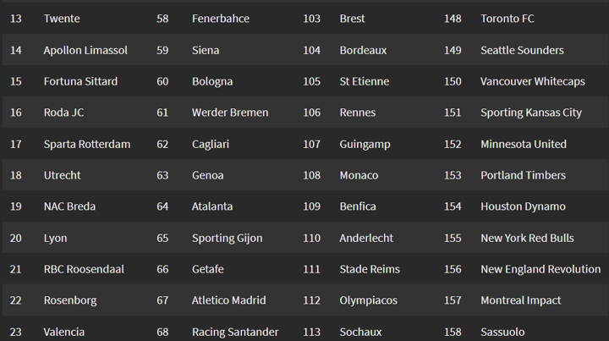Click the Twente team entry
609x341 pixels.
tap(62, 19)
